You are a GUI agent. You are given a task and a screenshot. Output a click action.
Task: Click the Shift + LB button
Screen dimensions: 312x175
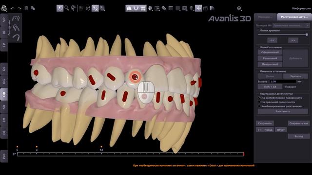click(270, 87)
